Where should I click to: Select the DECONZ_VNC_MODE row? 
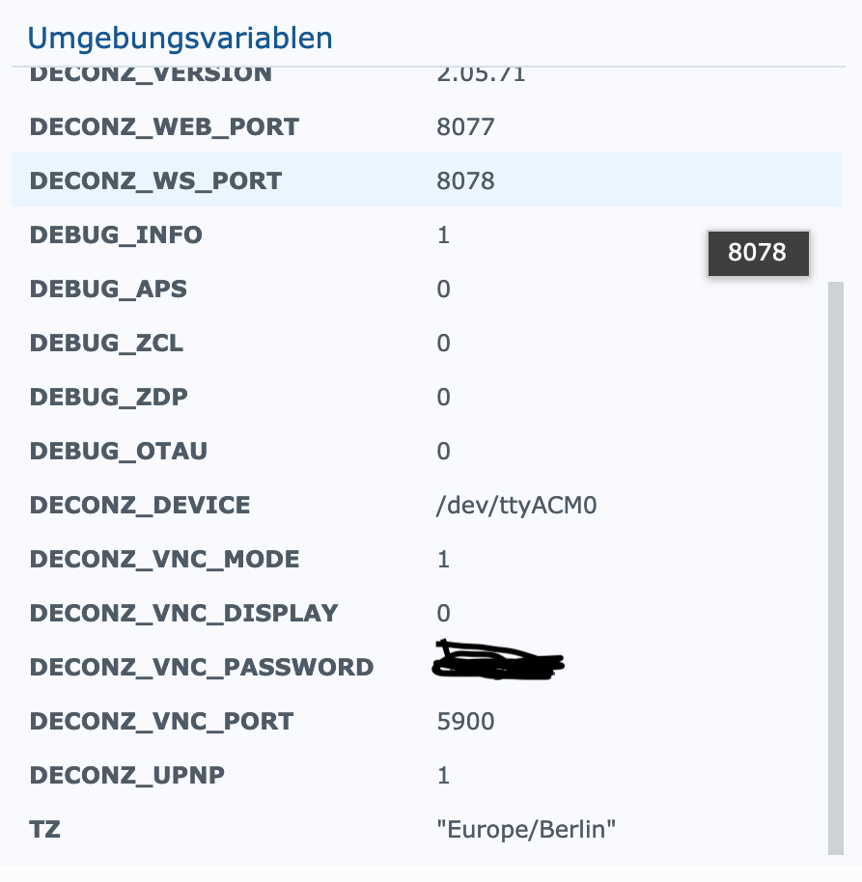pos(427,559)
